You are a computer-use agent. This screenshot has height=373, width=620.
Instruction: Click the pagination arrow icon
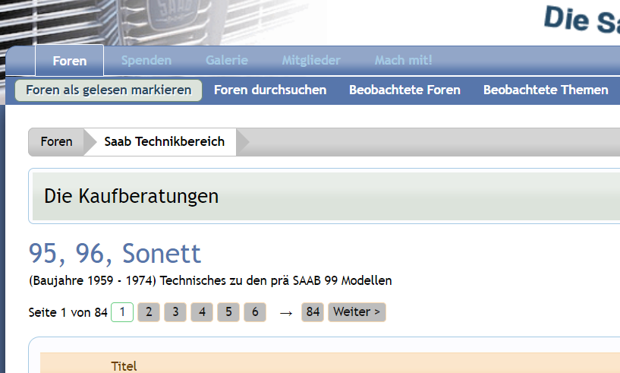(286, 313)
